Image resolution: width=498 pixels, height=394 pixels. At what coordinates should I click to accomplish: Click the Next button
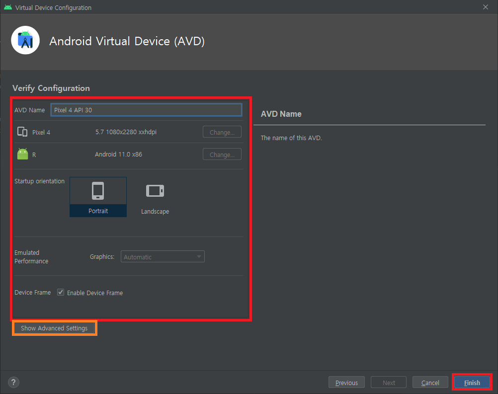tap(389, 382)
